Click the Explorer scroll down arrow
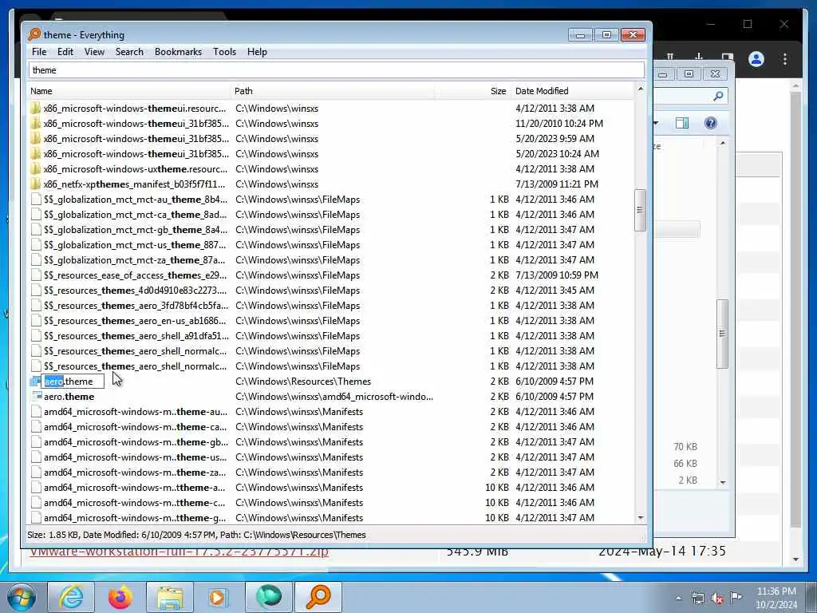Viewport: 817px width, 613px height. (x=722, y=482)
